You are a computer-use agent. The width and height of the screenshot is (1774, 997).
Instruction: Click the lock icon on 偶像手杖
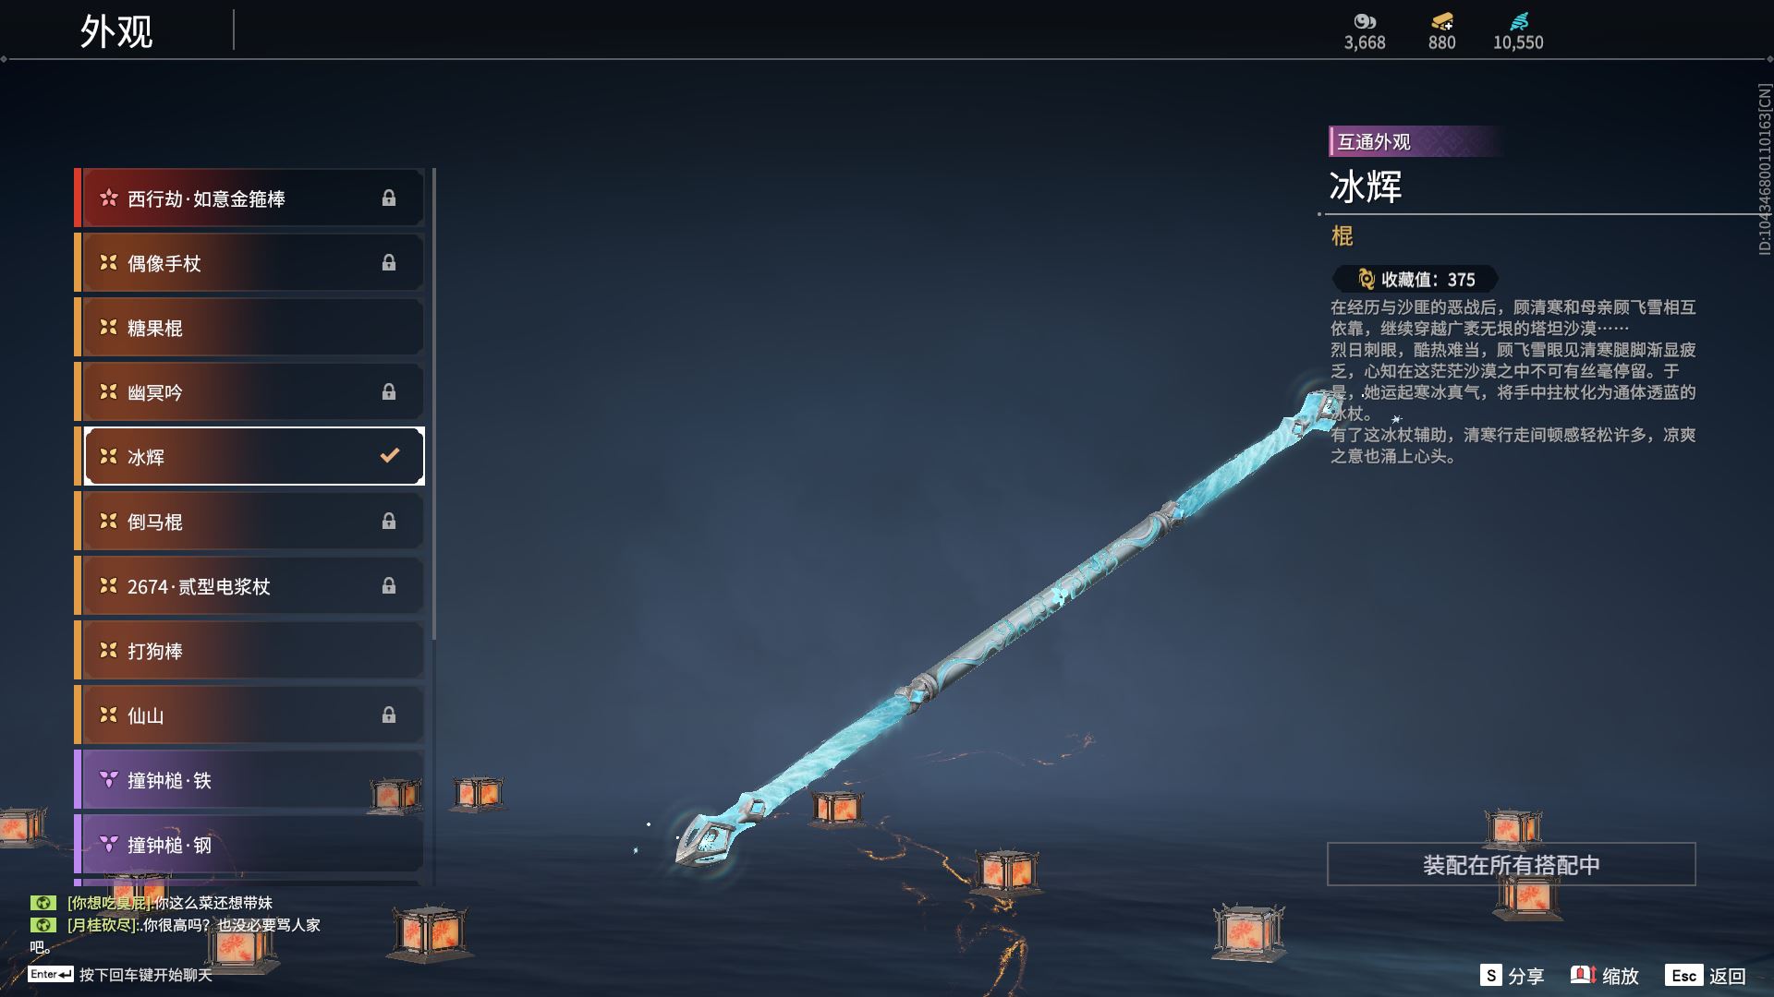point(389,263)
